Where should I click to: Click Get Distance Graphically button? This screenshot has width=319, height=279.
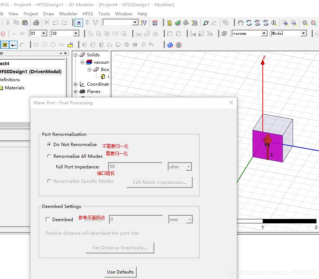click(x=120, y=248)
